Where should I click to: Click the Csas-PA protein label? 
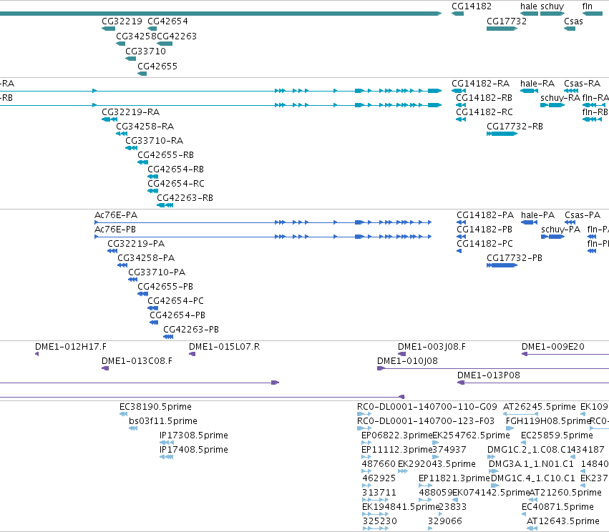tap(583, 215)
